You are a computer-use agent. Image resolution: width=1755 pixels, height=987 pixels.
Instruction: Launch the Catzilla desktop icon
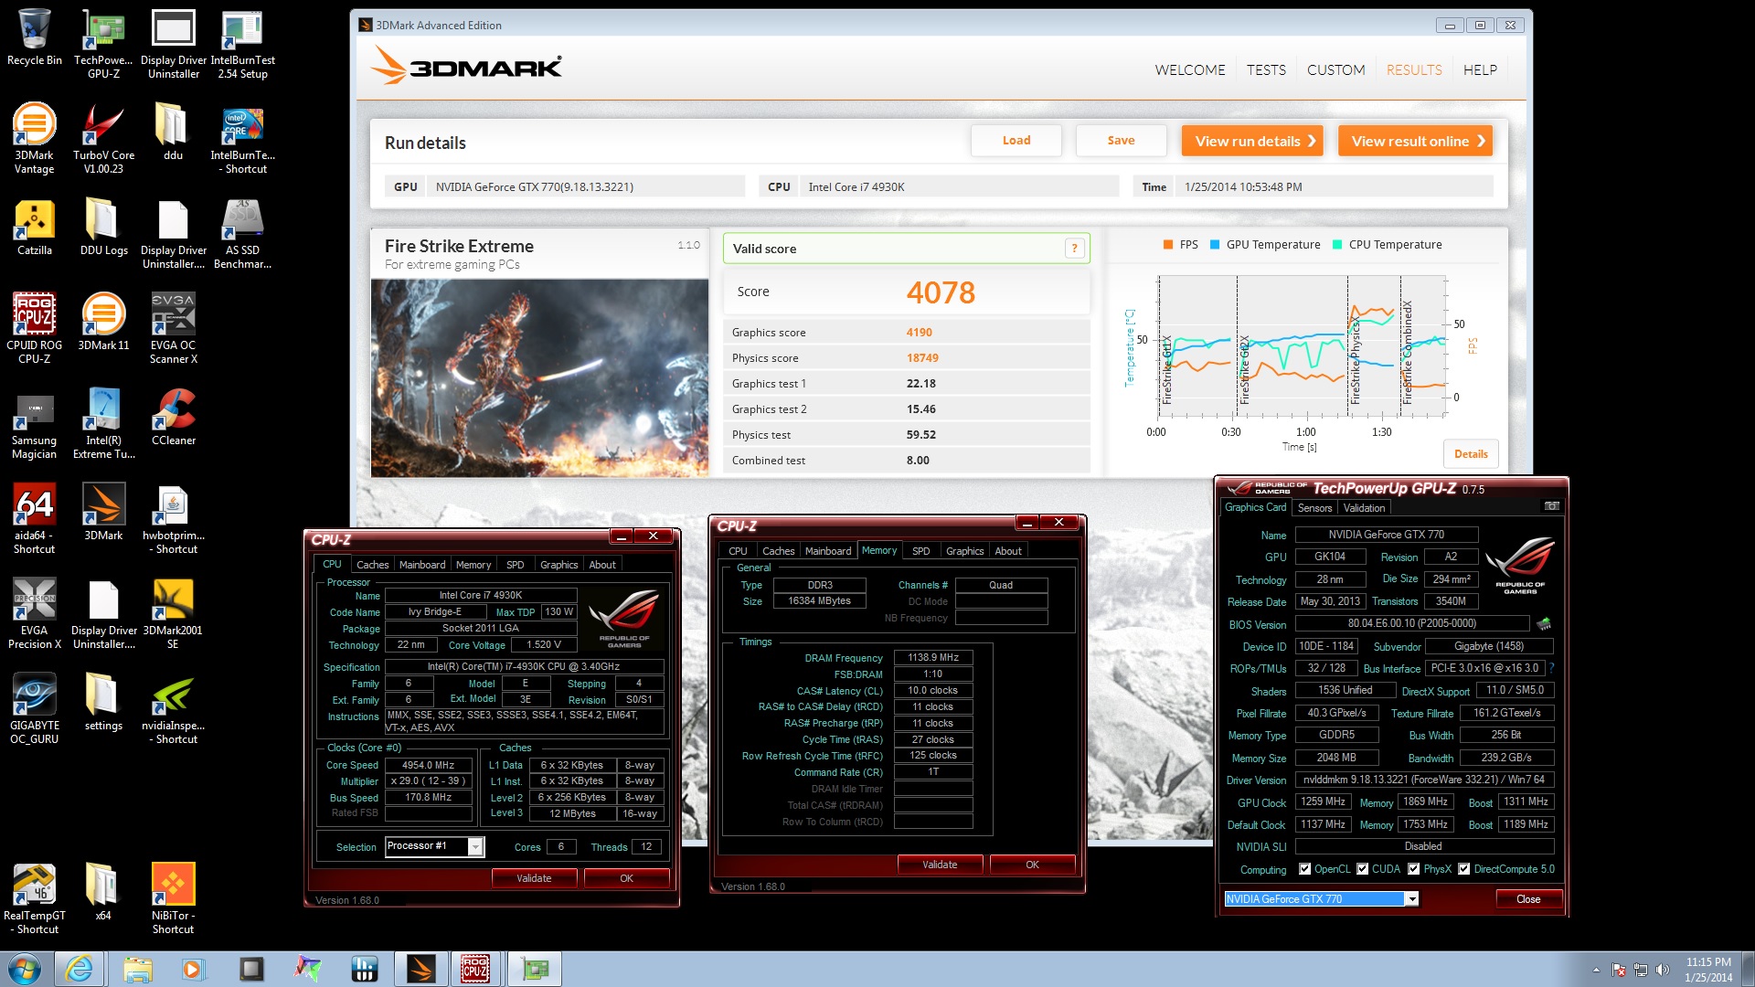click(34, 227)
